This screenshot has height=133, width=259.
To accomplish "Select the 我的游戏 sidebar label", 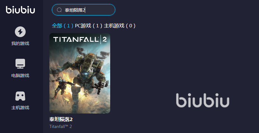I will pyautogui.click(x=20, y=44).
